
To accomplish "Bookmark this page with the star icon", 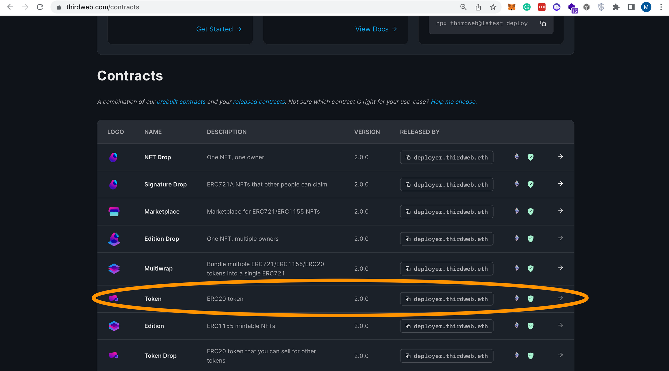I will coord(493,7).
